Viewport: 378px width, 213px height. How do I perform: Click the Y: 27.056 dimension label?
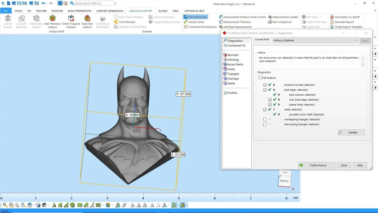point(183,94)
